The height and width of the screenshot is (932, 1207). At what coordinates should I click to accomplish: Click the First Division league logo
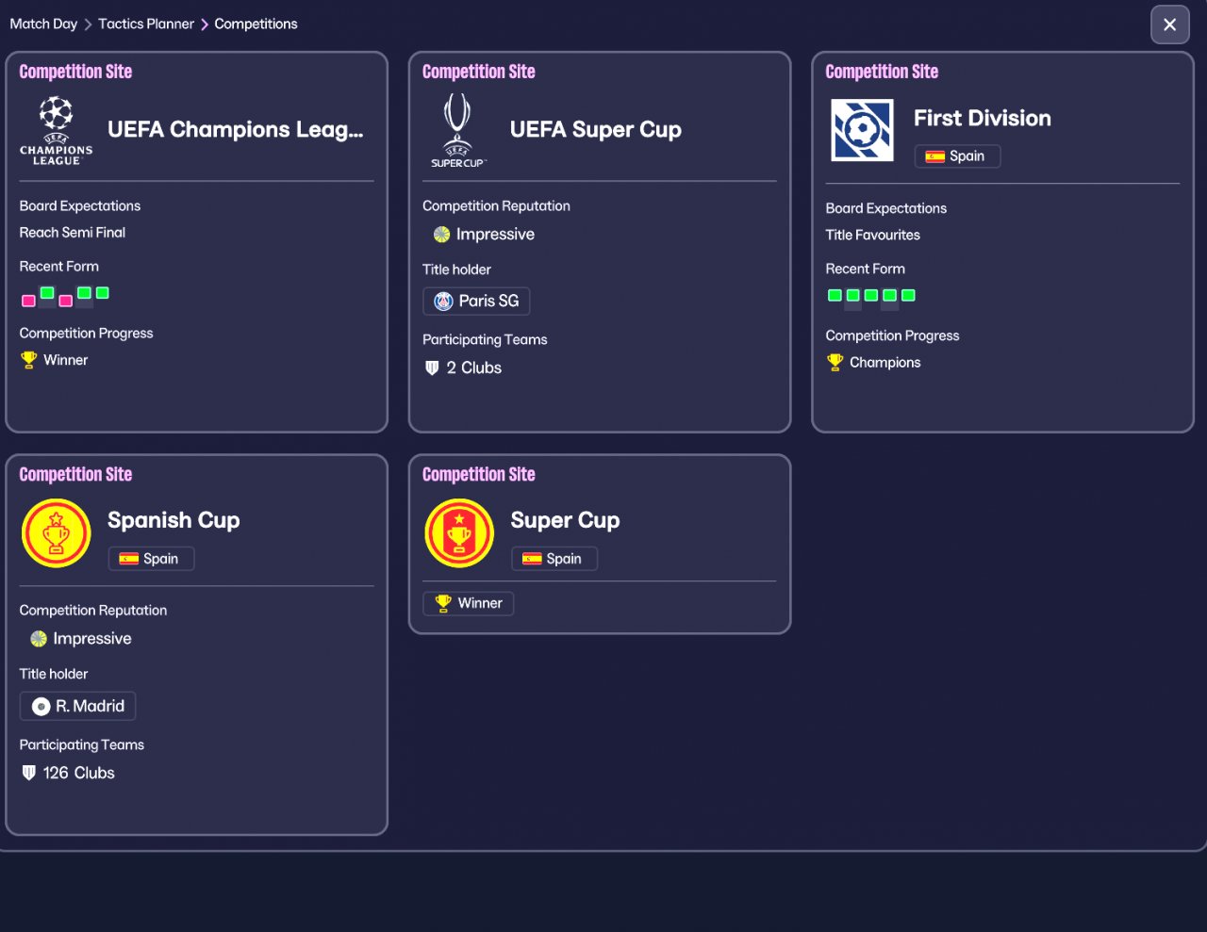click(x=862, y=130)
